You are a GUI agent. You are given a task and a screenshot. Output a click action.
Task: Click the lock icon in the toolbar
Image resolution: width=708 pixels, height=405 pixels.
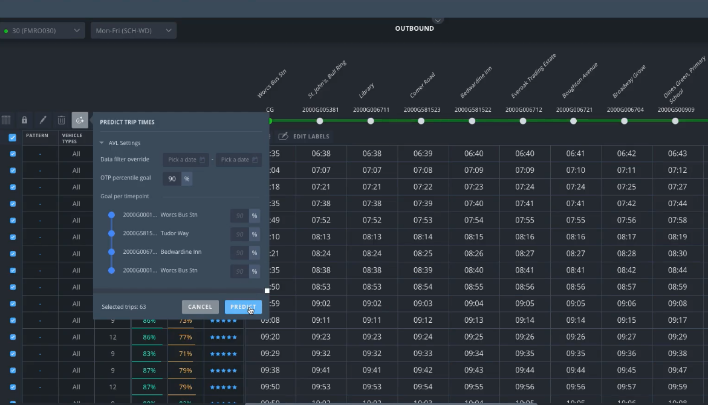pyautogui.click(x=24, y=120)
